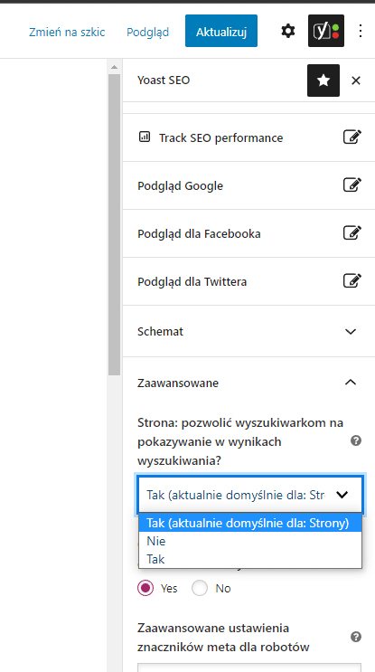This screenshot has height=672, width=375.
Task: Choose plain Tak option in list
Action: (x=250, y=559)
